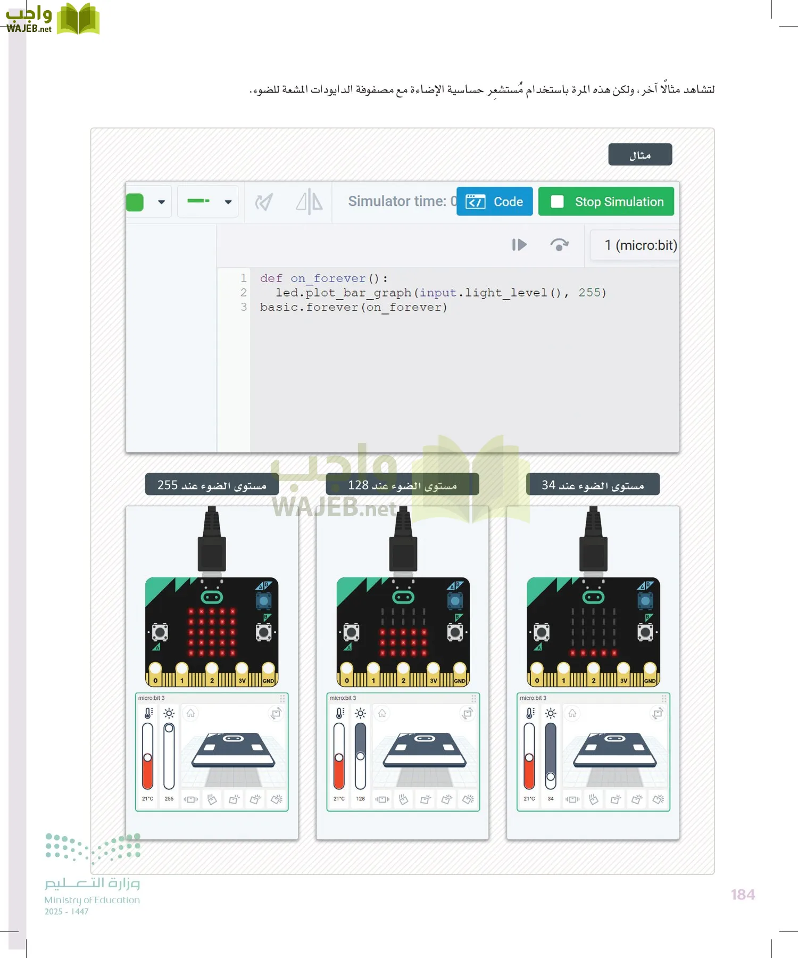This screenshot has width=798, height=958.
Task: Open the green wire color dropdown
Action: point(161,202)
